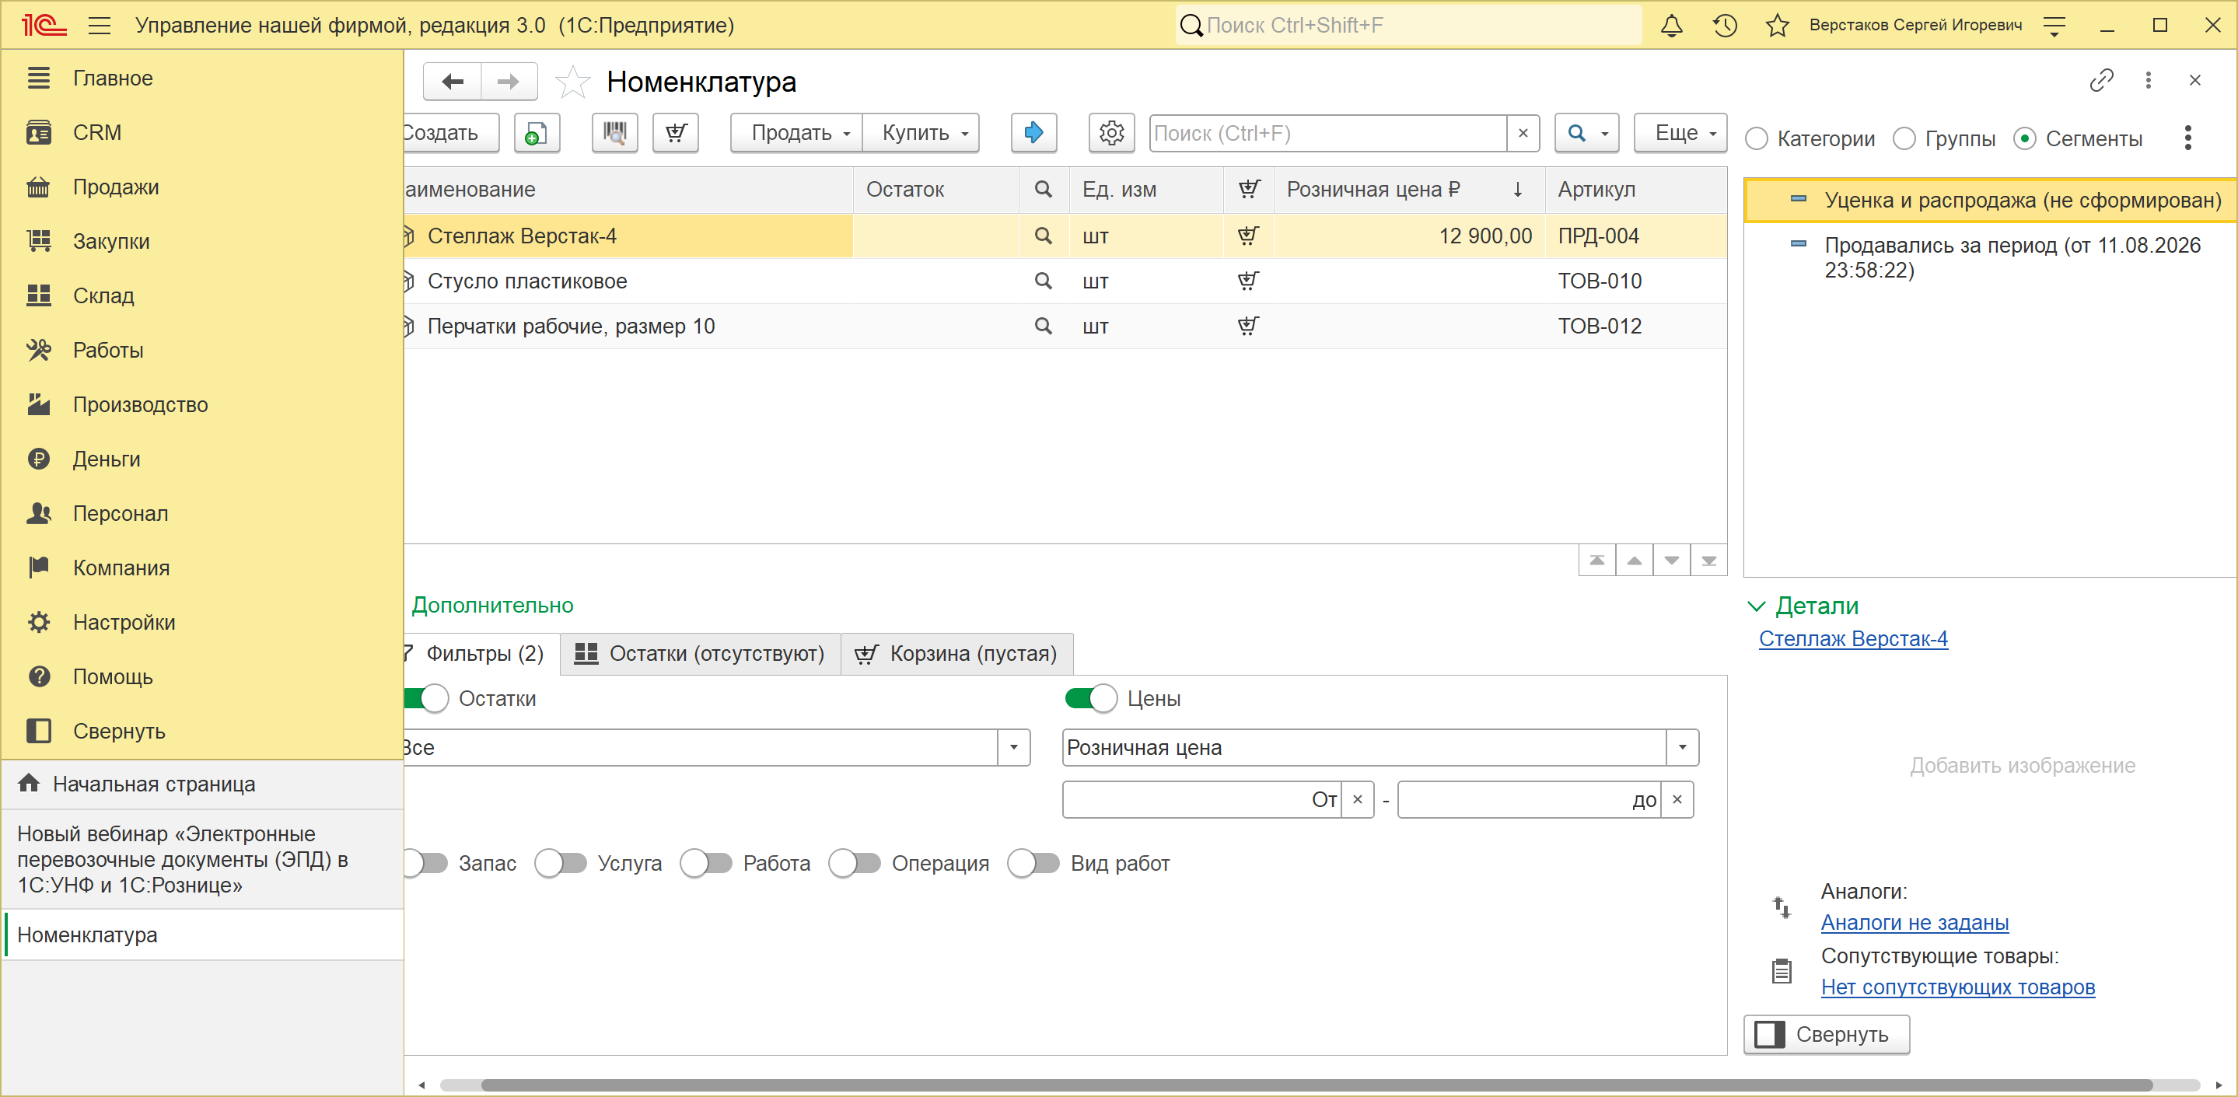Select the Категории radio button
The height and width of the screenshot is (1097, 2238).
coord(1757,139)
